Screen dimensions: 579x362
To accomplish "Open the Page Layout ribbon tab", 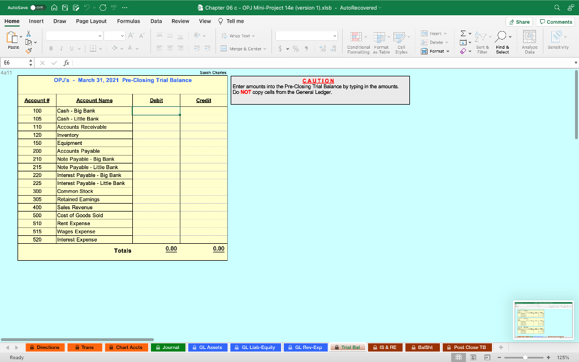I will [x=91, y=21].
